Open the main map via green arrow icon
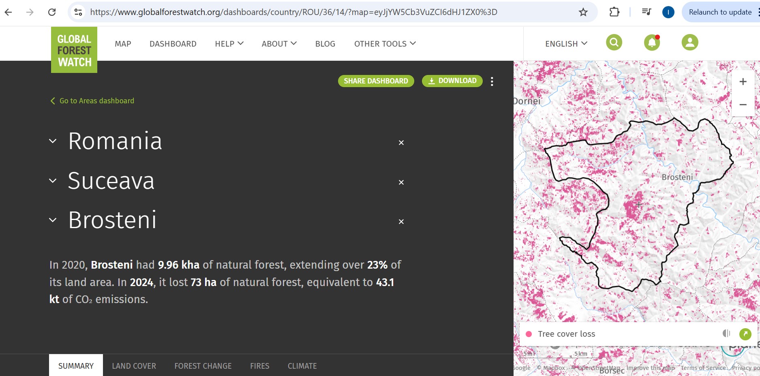This screenshot has width=760, height=376. coord(745,334)
